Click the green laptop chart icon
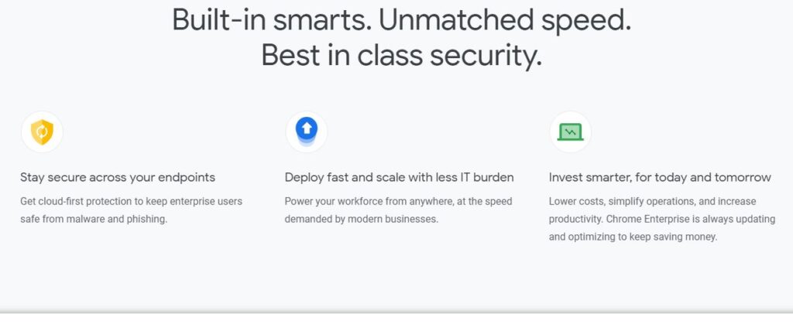This screenshot has height=335, width=793. [x=571, y=132]
